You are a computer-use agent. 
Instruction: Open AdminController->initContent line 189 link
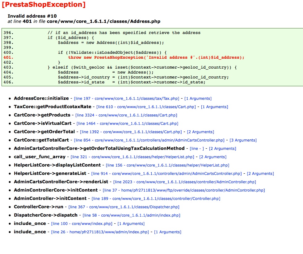point(156,198)
